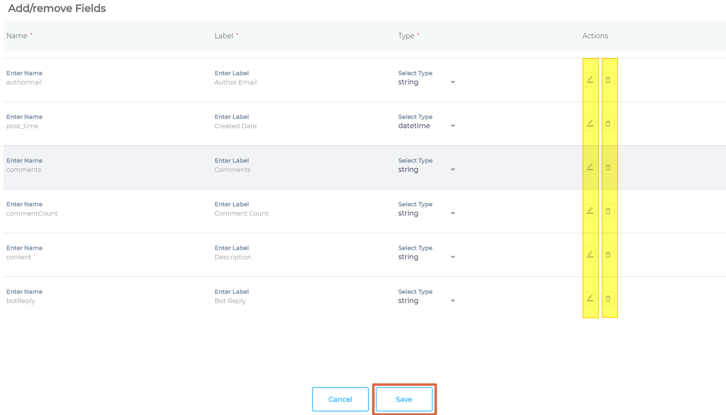Edit the comments field row
This screenshot has height=415, width=726.
(x=590, y=167)
